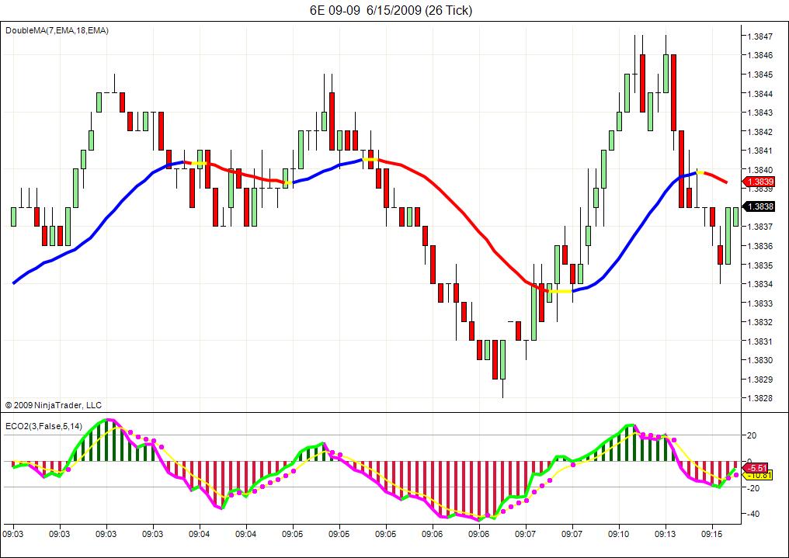Click the 09:10 time axis label
789x558 pixels.
618,534
